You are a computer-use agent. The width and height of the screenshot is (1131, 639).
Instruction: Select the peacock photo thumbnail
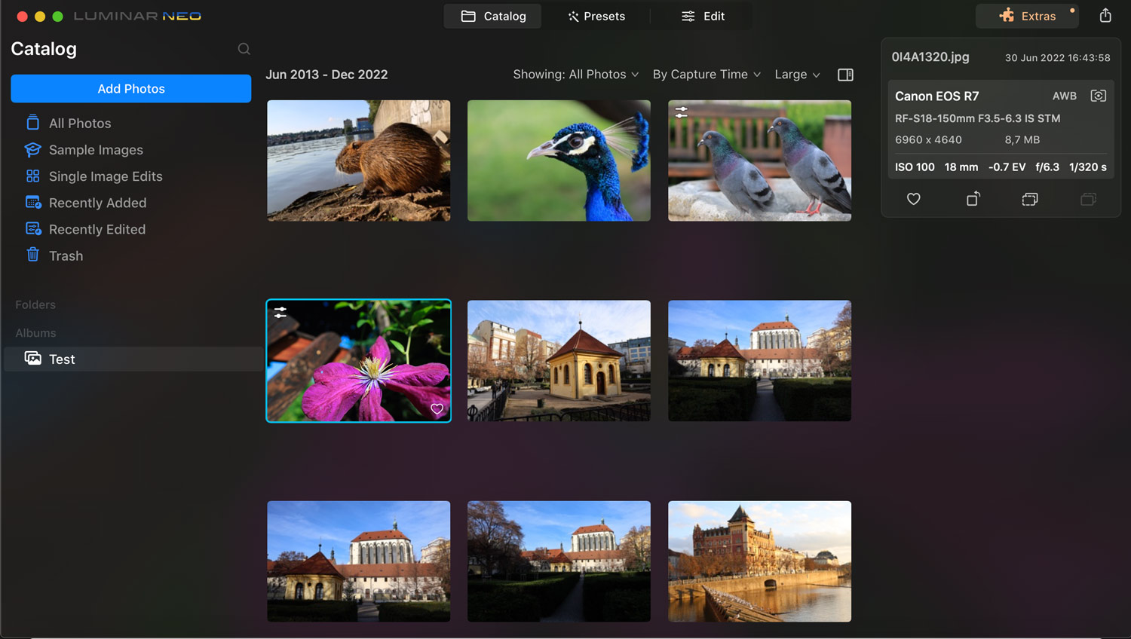click(x=559, y=161)
